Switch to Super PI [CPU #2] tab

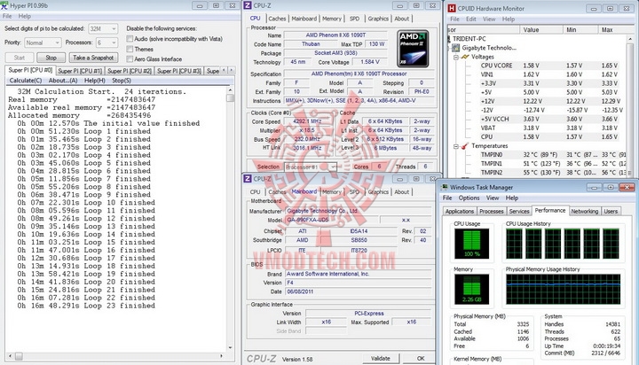[x=130, y=71]
